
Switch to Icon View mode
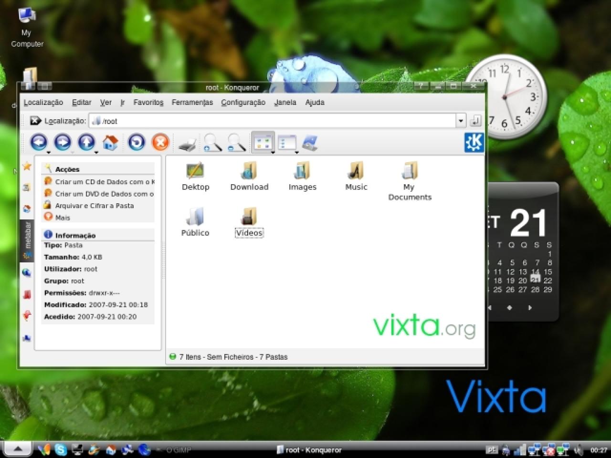pos(262,142)
